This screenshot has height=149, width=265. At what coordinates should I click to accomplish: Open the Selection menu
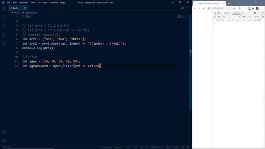tap(24, 2)
